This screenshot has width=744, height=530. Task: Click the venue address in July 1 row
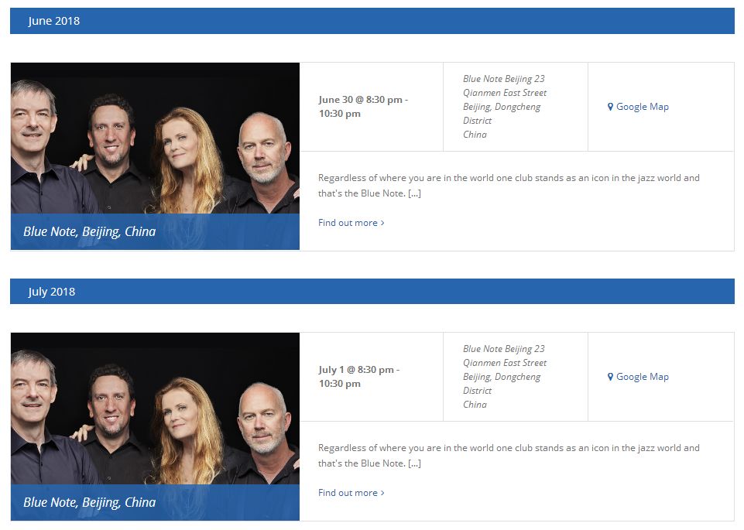tap(505, 376)
